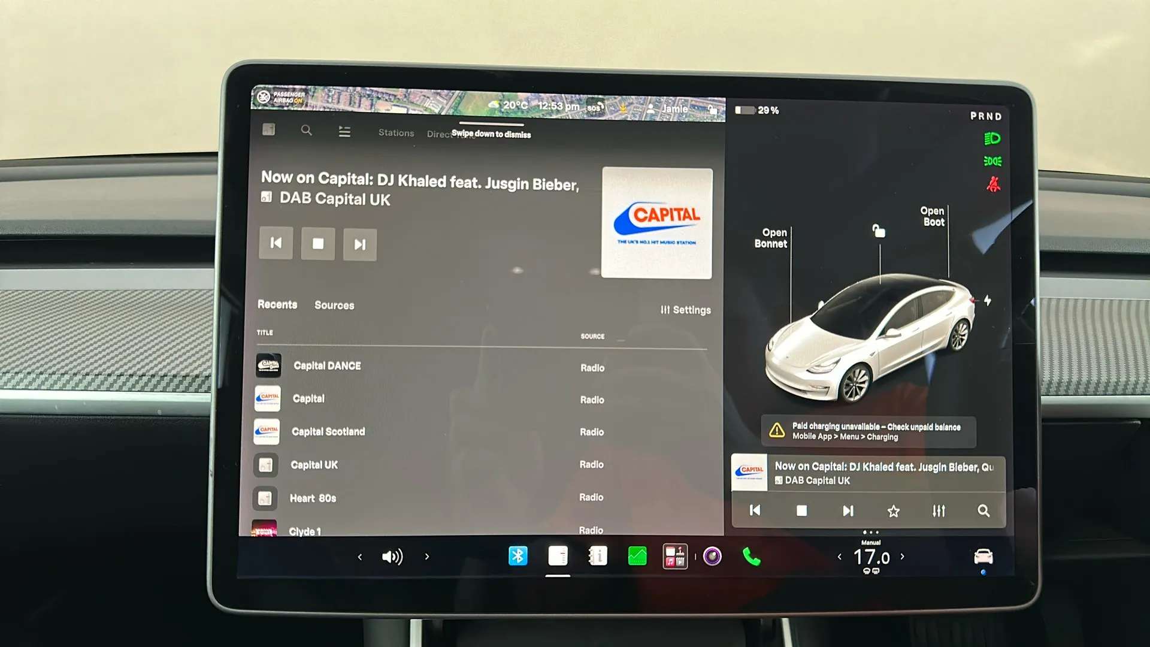Screen dimensions: 1150x647
Task: Stop playback in main media player
Action: pos(318,243)
